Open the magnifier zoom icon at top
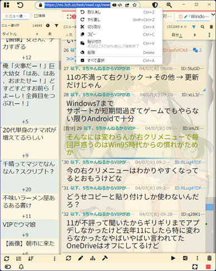Image resolution: width=216 pixels, height=271 pixels. click(x=169, y=5)
